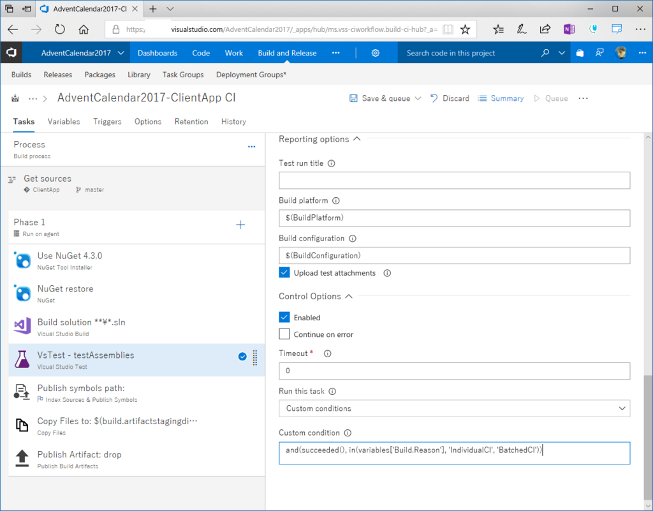Show info for Timeout field
This screenshot has width=653, height=511.
coord(327,353)
